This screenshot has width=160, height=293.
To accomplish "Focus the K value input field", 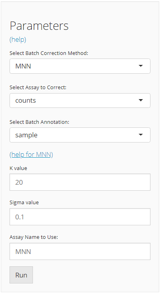I will [80, 182].
